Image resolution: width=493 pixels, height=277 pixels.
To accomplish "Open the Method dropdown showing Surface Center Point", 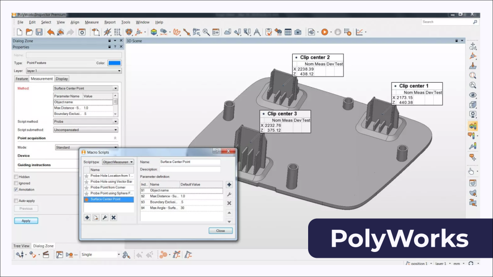I will [x=85, y=88].
